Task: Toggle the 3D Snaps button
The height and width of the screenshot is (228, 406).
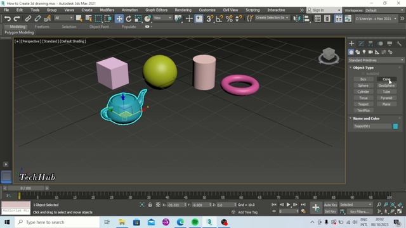Action: [x=210, y=18]
